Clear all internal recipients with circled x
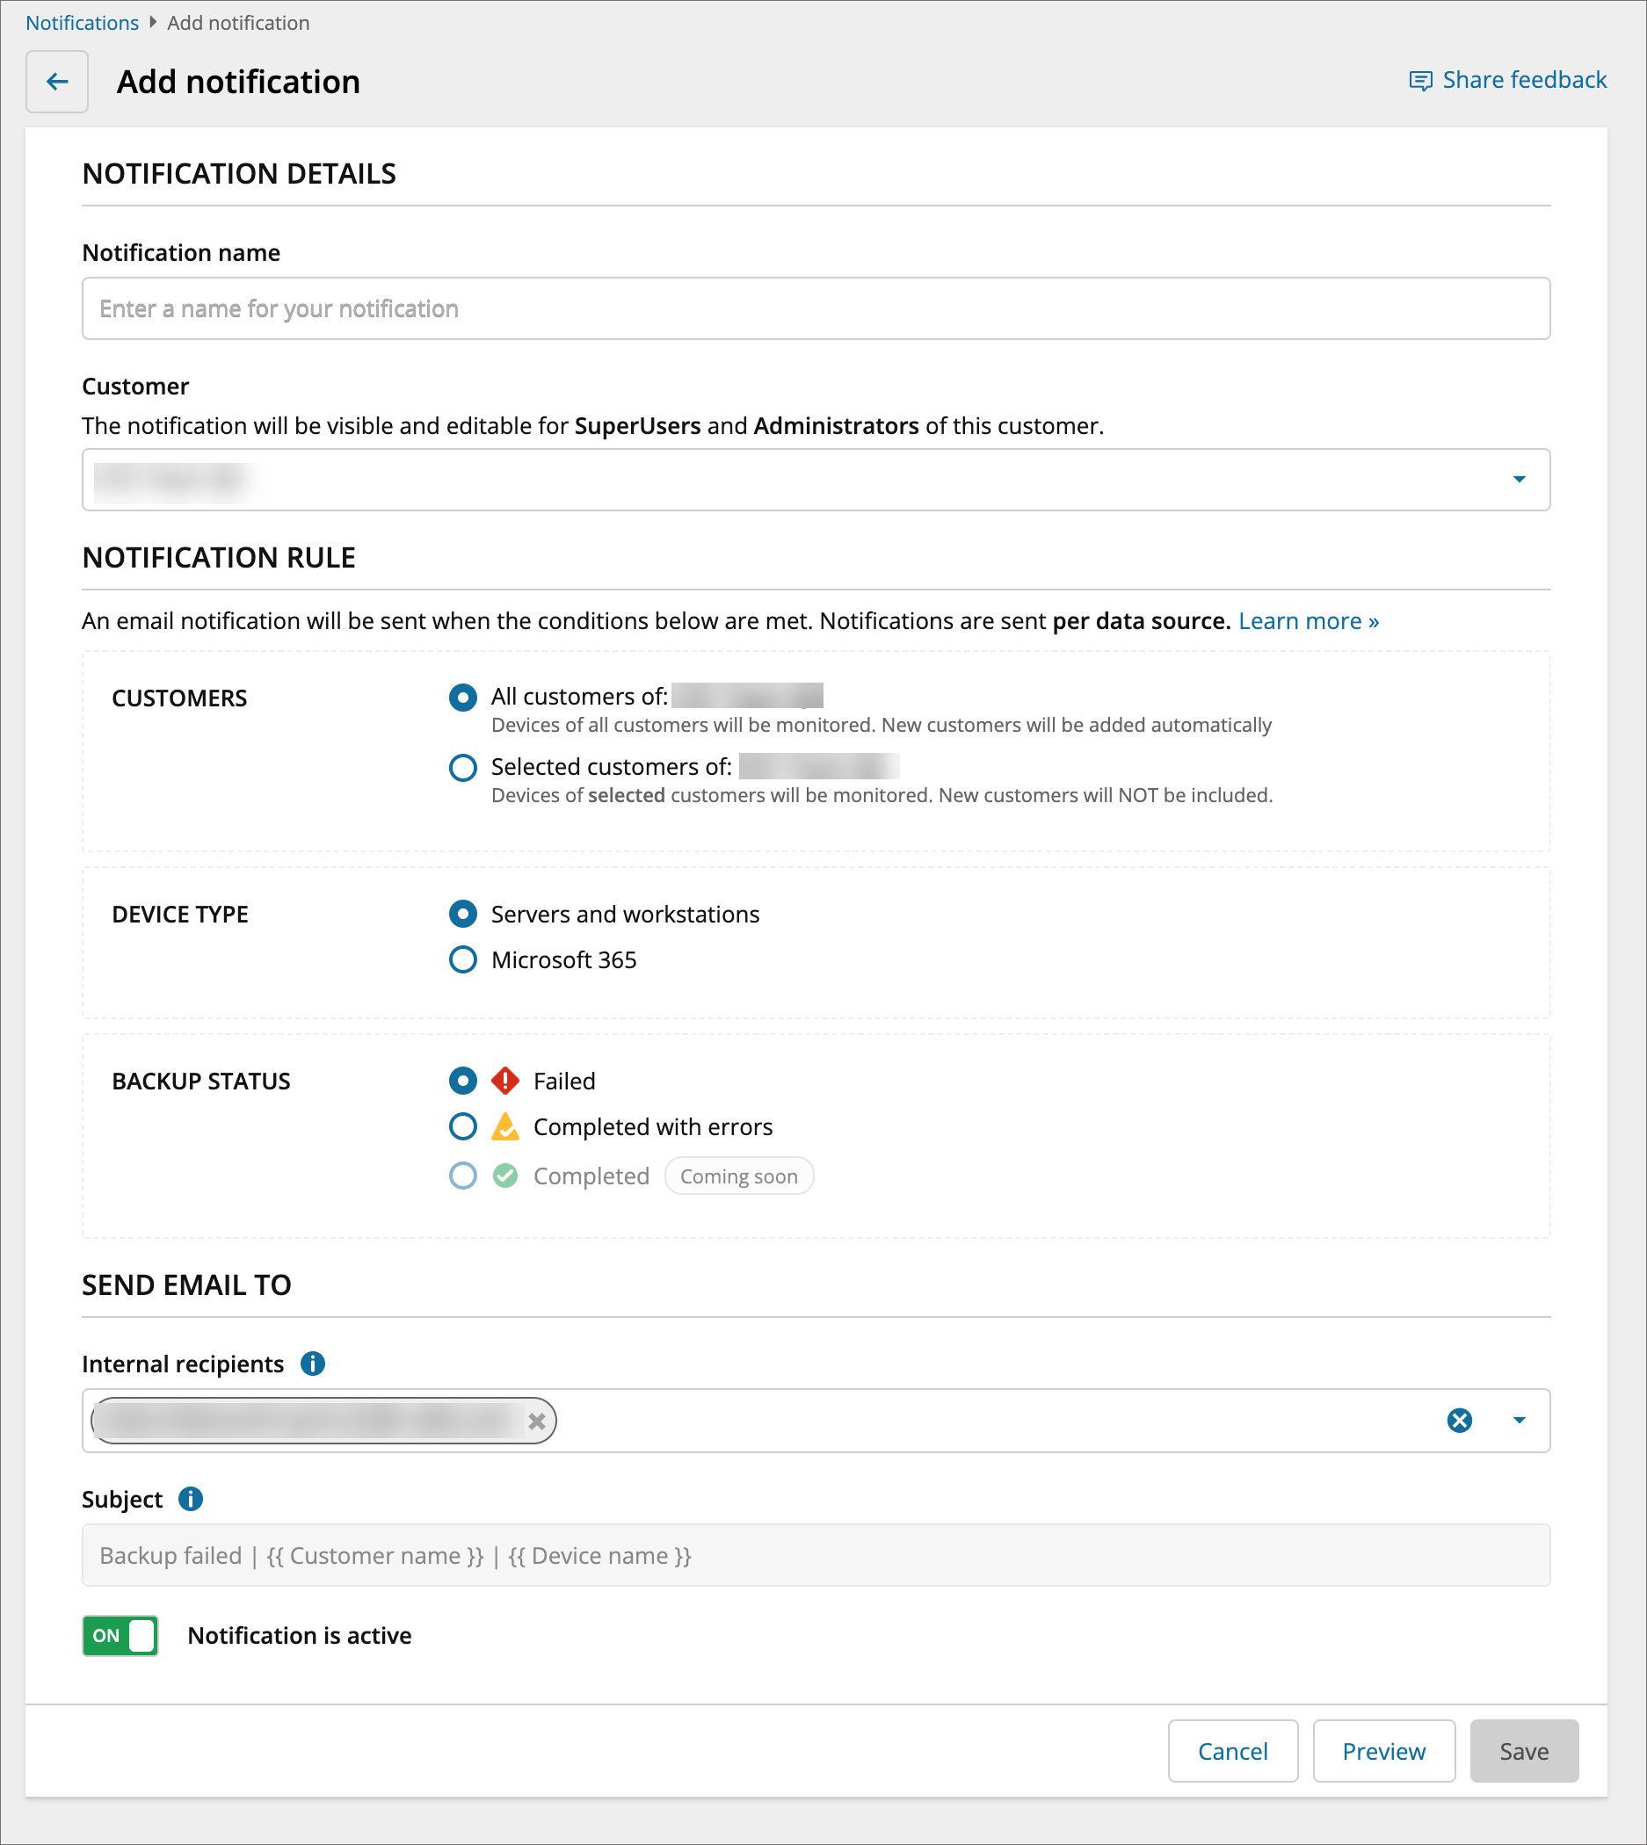The width and height of the screenshot is (1647, 1845). (1460, 1420)
